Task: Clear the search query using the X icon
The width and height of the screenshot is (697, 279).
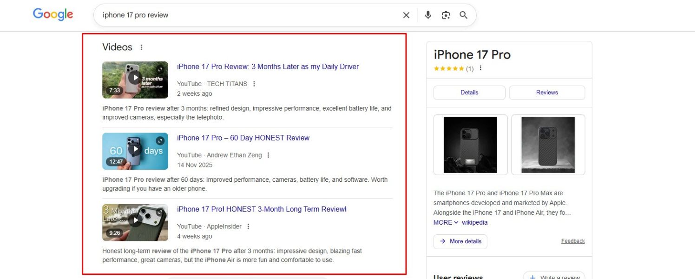Action: (406, 15)
